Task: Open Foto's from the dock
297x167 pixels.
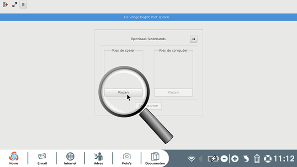Action: [127, 158]
